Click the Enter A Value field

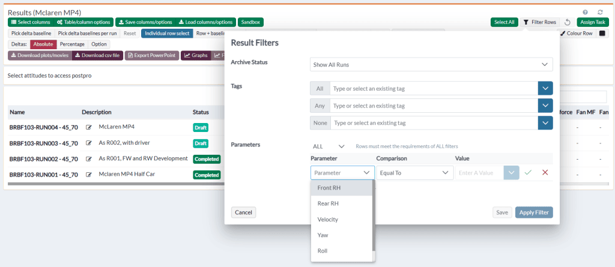[479, 173]
